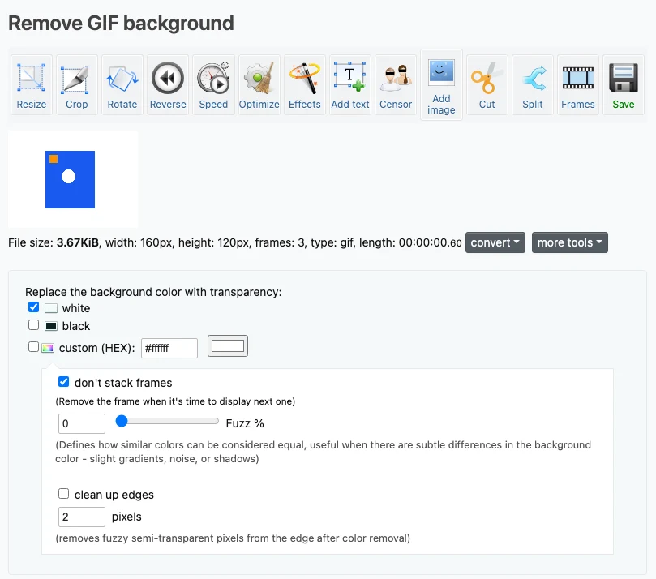656x579 pixels.
Task: Open the Effects tool
Action: (305, 85)
